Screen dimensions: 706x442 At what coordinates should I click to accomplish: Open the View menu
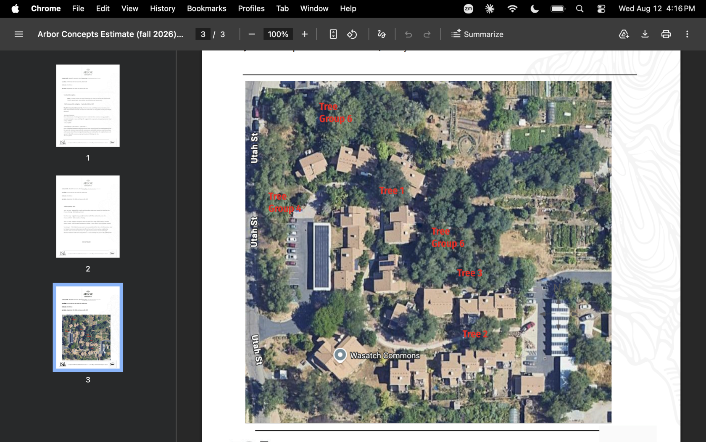[x=130, y=8]
